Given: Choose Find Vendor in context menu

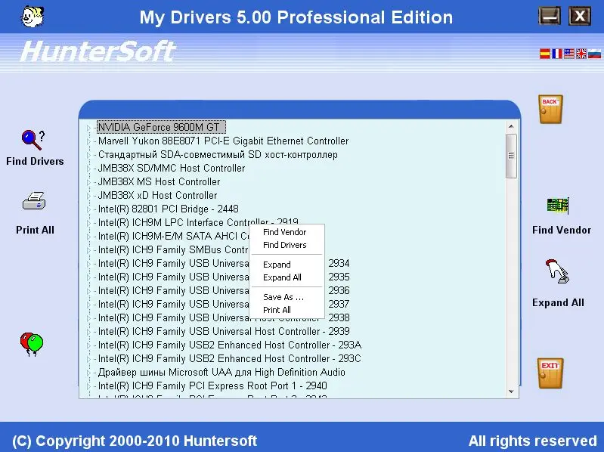Looking at the screenshot, I should coord(284,232).
